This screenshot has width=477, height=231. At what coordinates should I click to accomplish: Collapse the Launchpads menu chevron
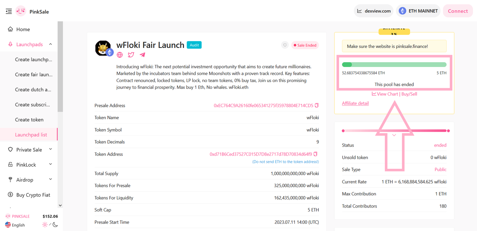(x=50, y=44)
